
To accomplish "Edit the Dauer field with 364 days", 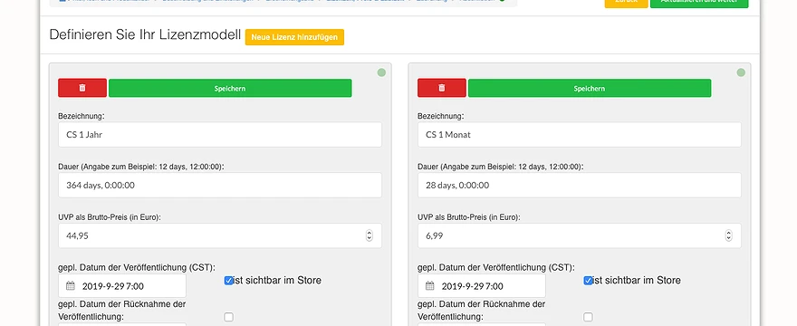I will pos(220,185).
